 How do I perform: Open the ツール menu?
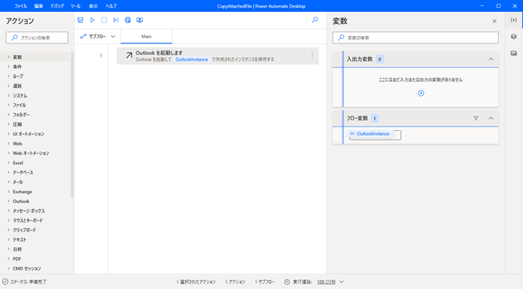coord(76,6)
